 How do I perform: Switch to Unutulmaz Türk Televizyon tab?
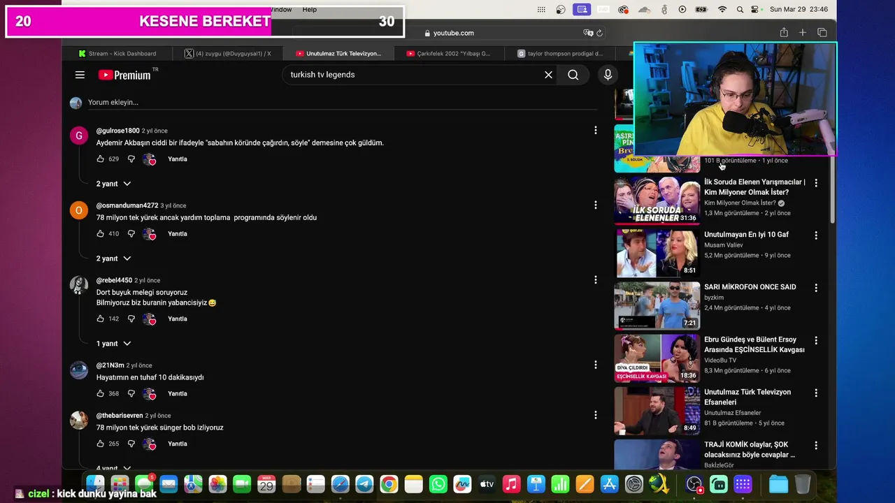pyautogui.click(x=338, y=53)
